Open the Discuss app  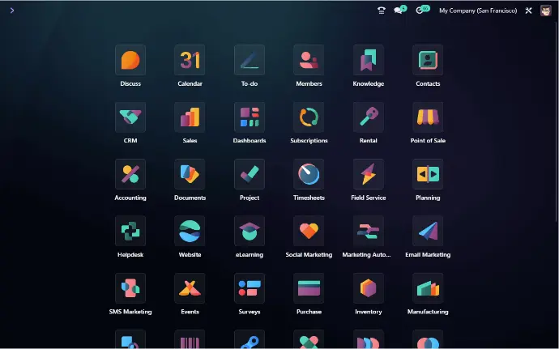130,60
